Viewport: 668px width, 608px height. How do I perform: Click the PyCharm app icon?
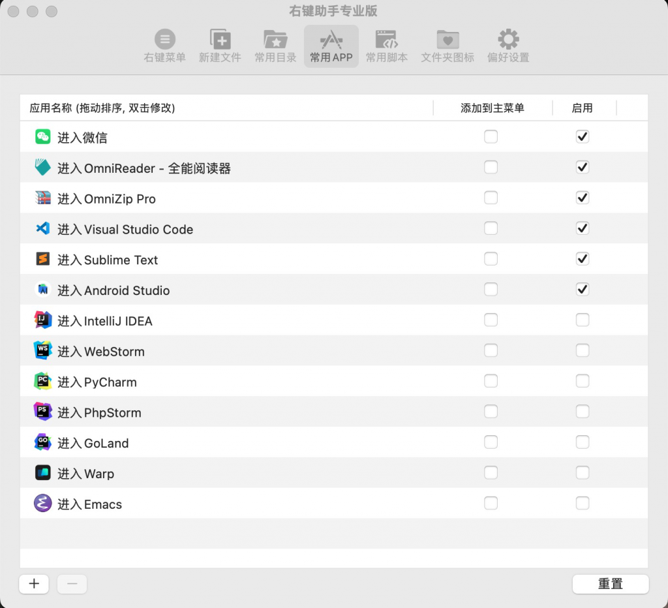click(x=42, y=381)
